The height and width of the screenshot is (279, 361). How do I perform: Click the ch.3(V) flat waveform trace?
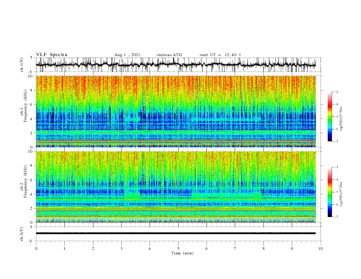175,233
